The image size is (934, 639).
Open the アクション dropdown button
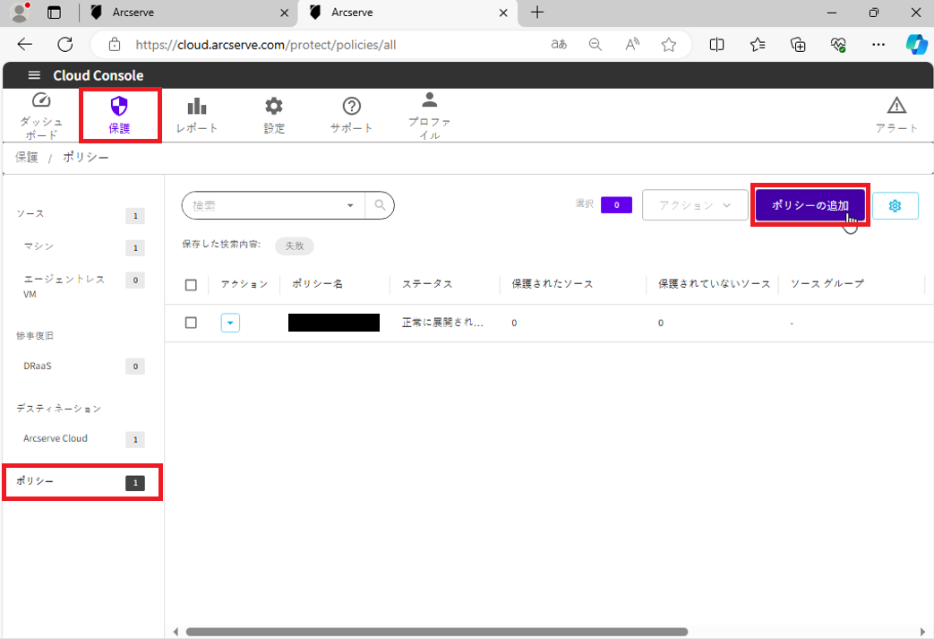[x=695, y=205]
